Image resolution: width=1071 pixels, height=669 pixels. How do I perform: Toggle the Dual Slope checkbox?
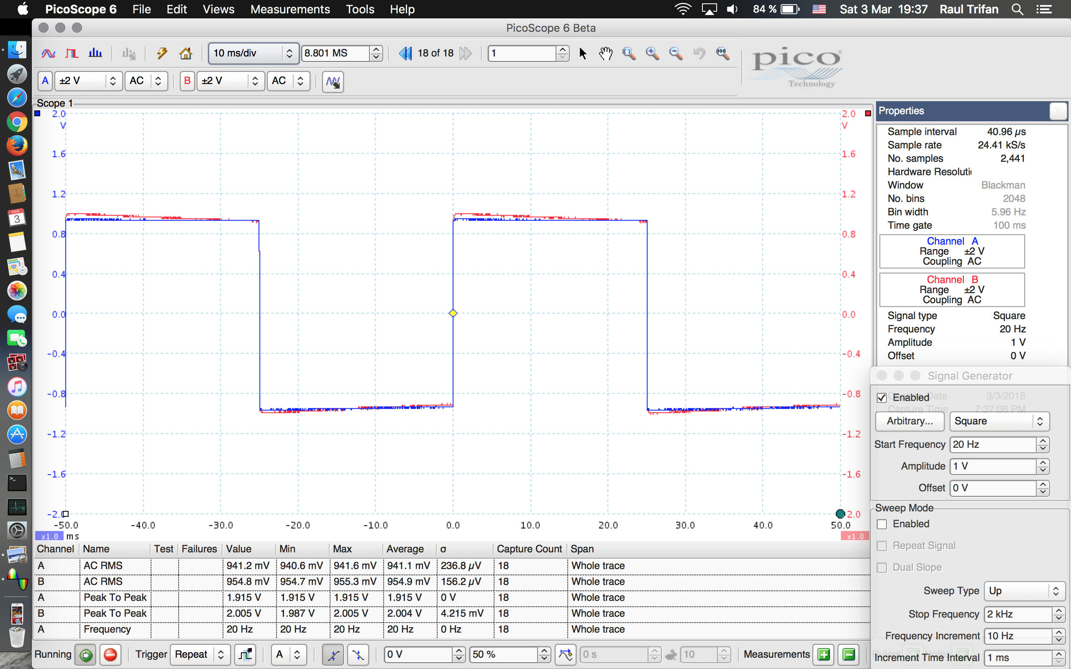click(881, 568)
